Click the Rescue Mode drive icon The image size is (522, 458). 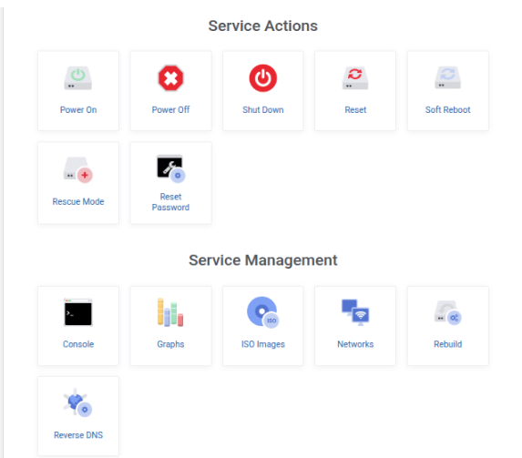78,170
